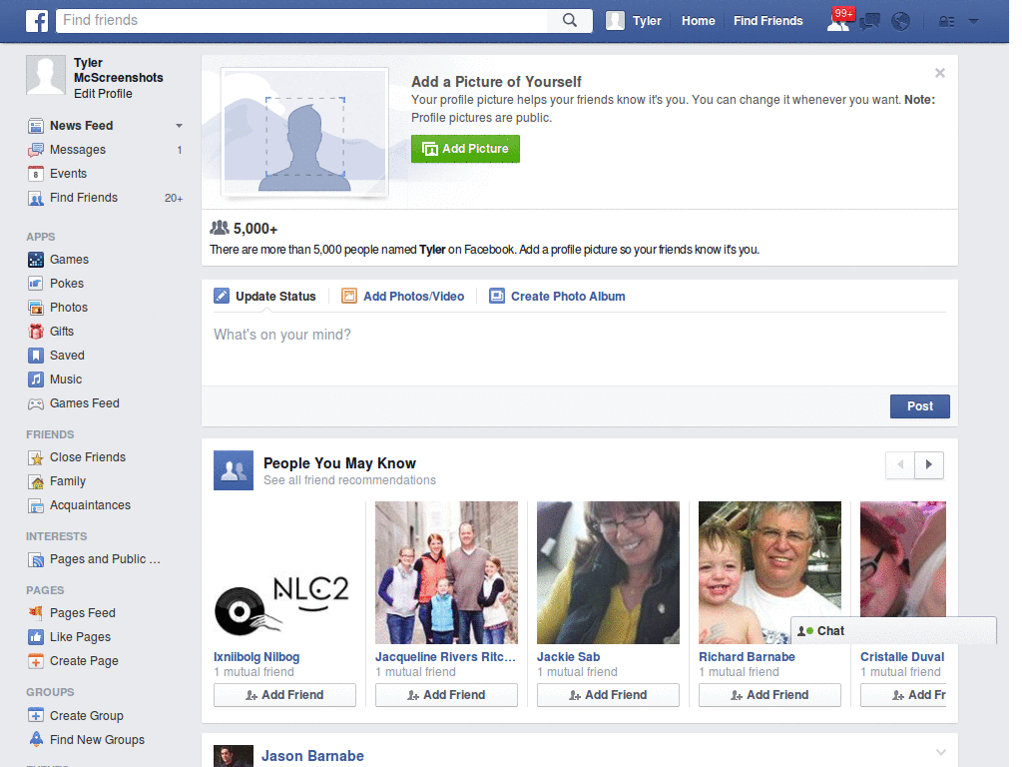This screenshot has width=1022, height=767.
Task: Open the Chat bar
Action: 893,631
